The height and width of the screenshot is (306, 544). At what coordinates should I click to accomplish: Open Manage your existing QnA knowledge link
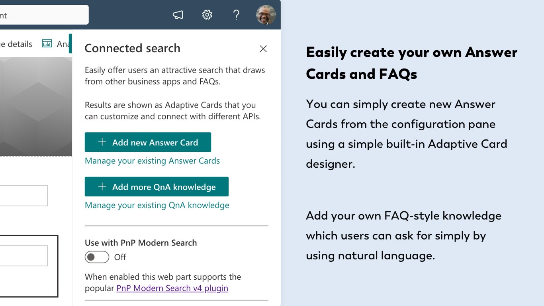[157, 205]
